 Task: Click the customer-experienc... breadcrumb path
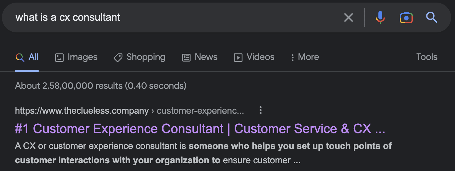coord(200,111)
